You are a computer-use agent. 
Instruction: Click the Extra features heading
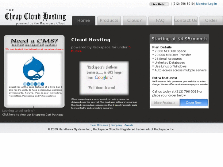point(165,78)
